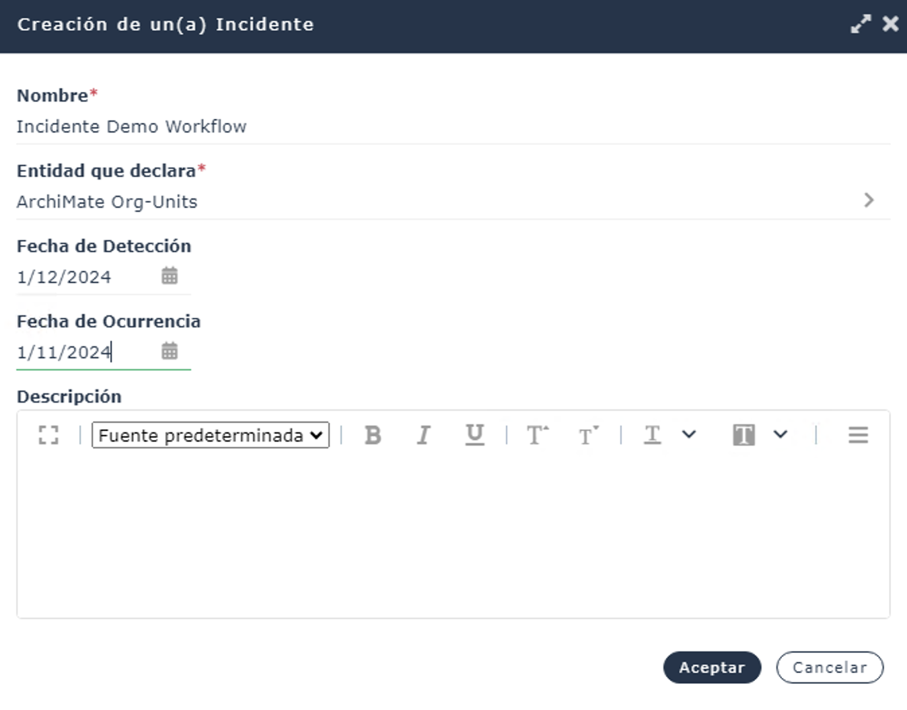The image size is (907, 710).
Task: Increase font size with T-up icon
Action: click(537, 435)
